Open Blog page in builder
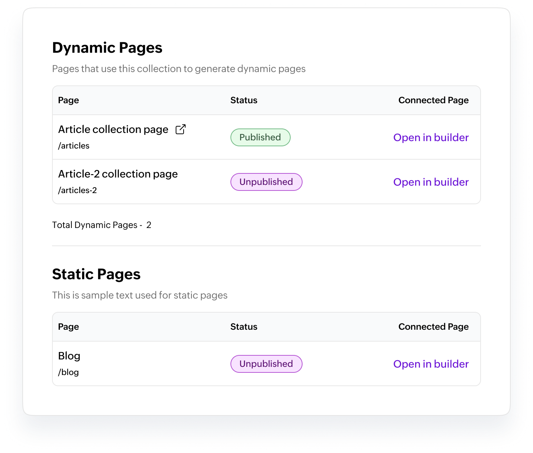This screenshot has width=533, height=453. (431, 364)
